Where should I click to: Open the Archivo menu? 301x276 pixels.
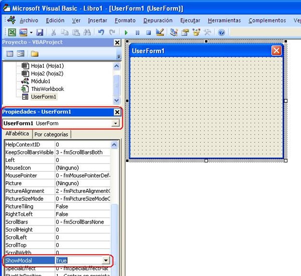click(x=29, y=20)
